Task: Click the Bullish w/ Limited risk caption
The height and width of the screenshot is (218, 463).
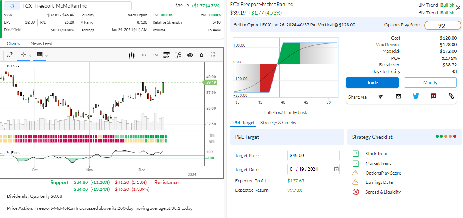Action: 286,112
